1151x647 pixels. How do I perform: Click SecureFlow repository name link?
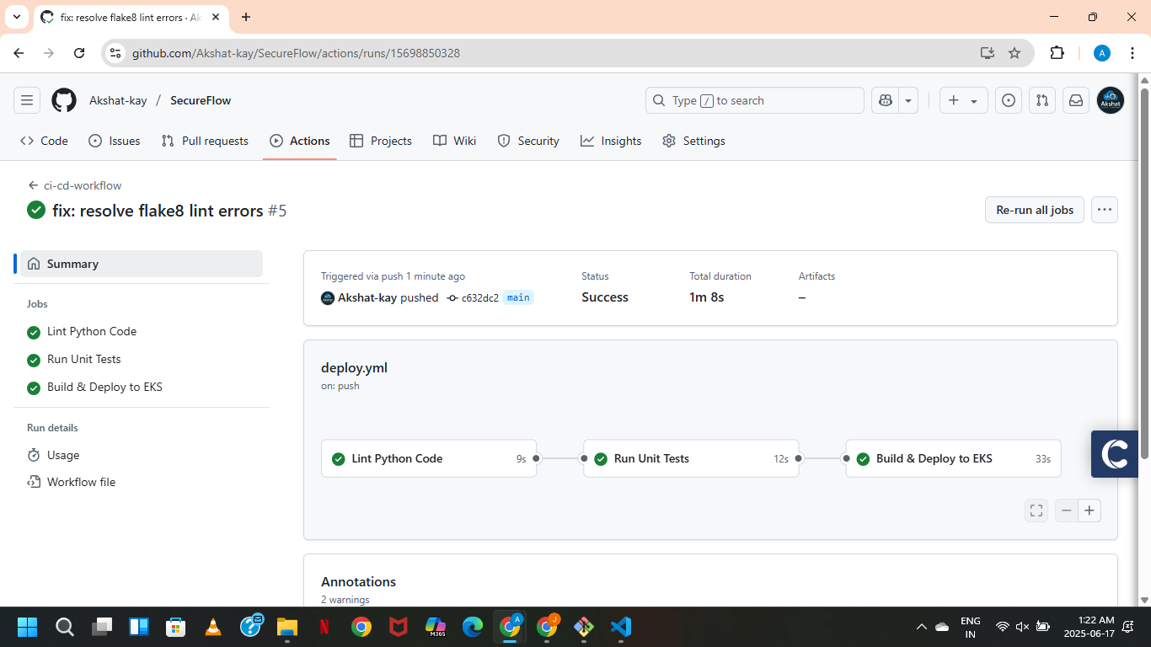click(x=201, y=100)
